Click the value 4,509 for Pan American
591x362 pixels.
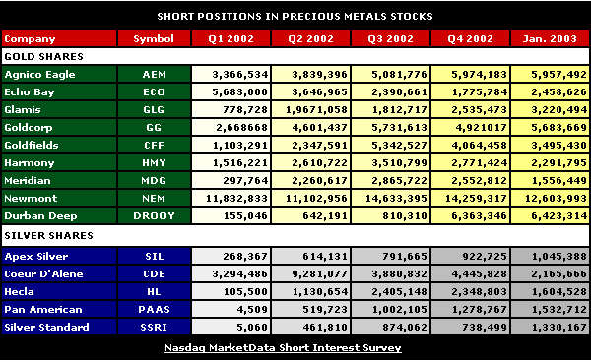(252, 310)
